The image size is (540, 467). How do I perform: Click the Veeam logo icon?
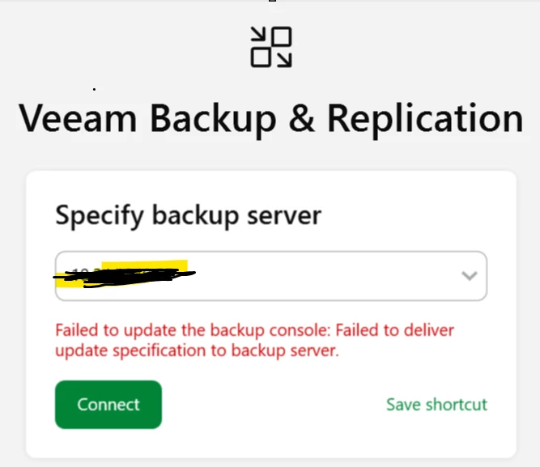(x=271, y=47)
